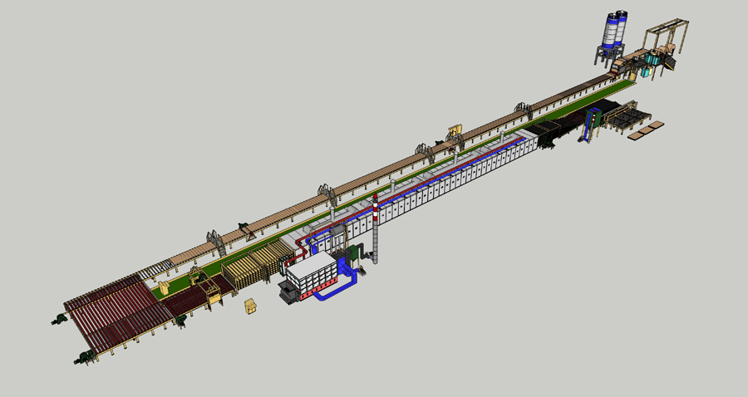The height and width of the screenshot is (397, 748).
Task: Click the standalone yellow cabinet on the floor
Action: click(x=249, y=306)
